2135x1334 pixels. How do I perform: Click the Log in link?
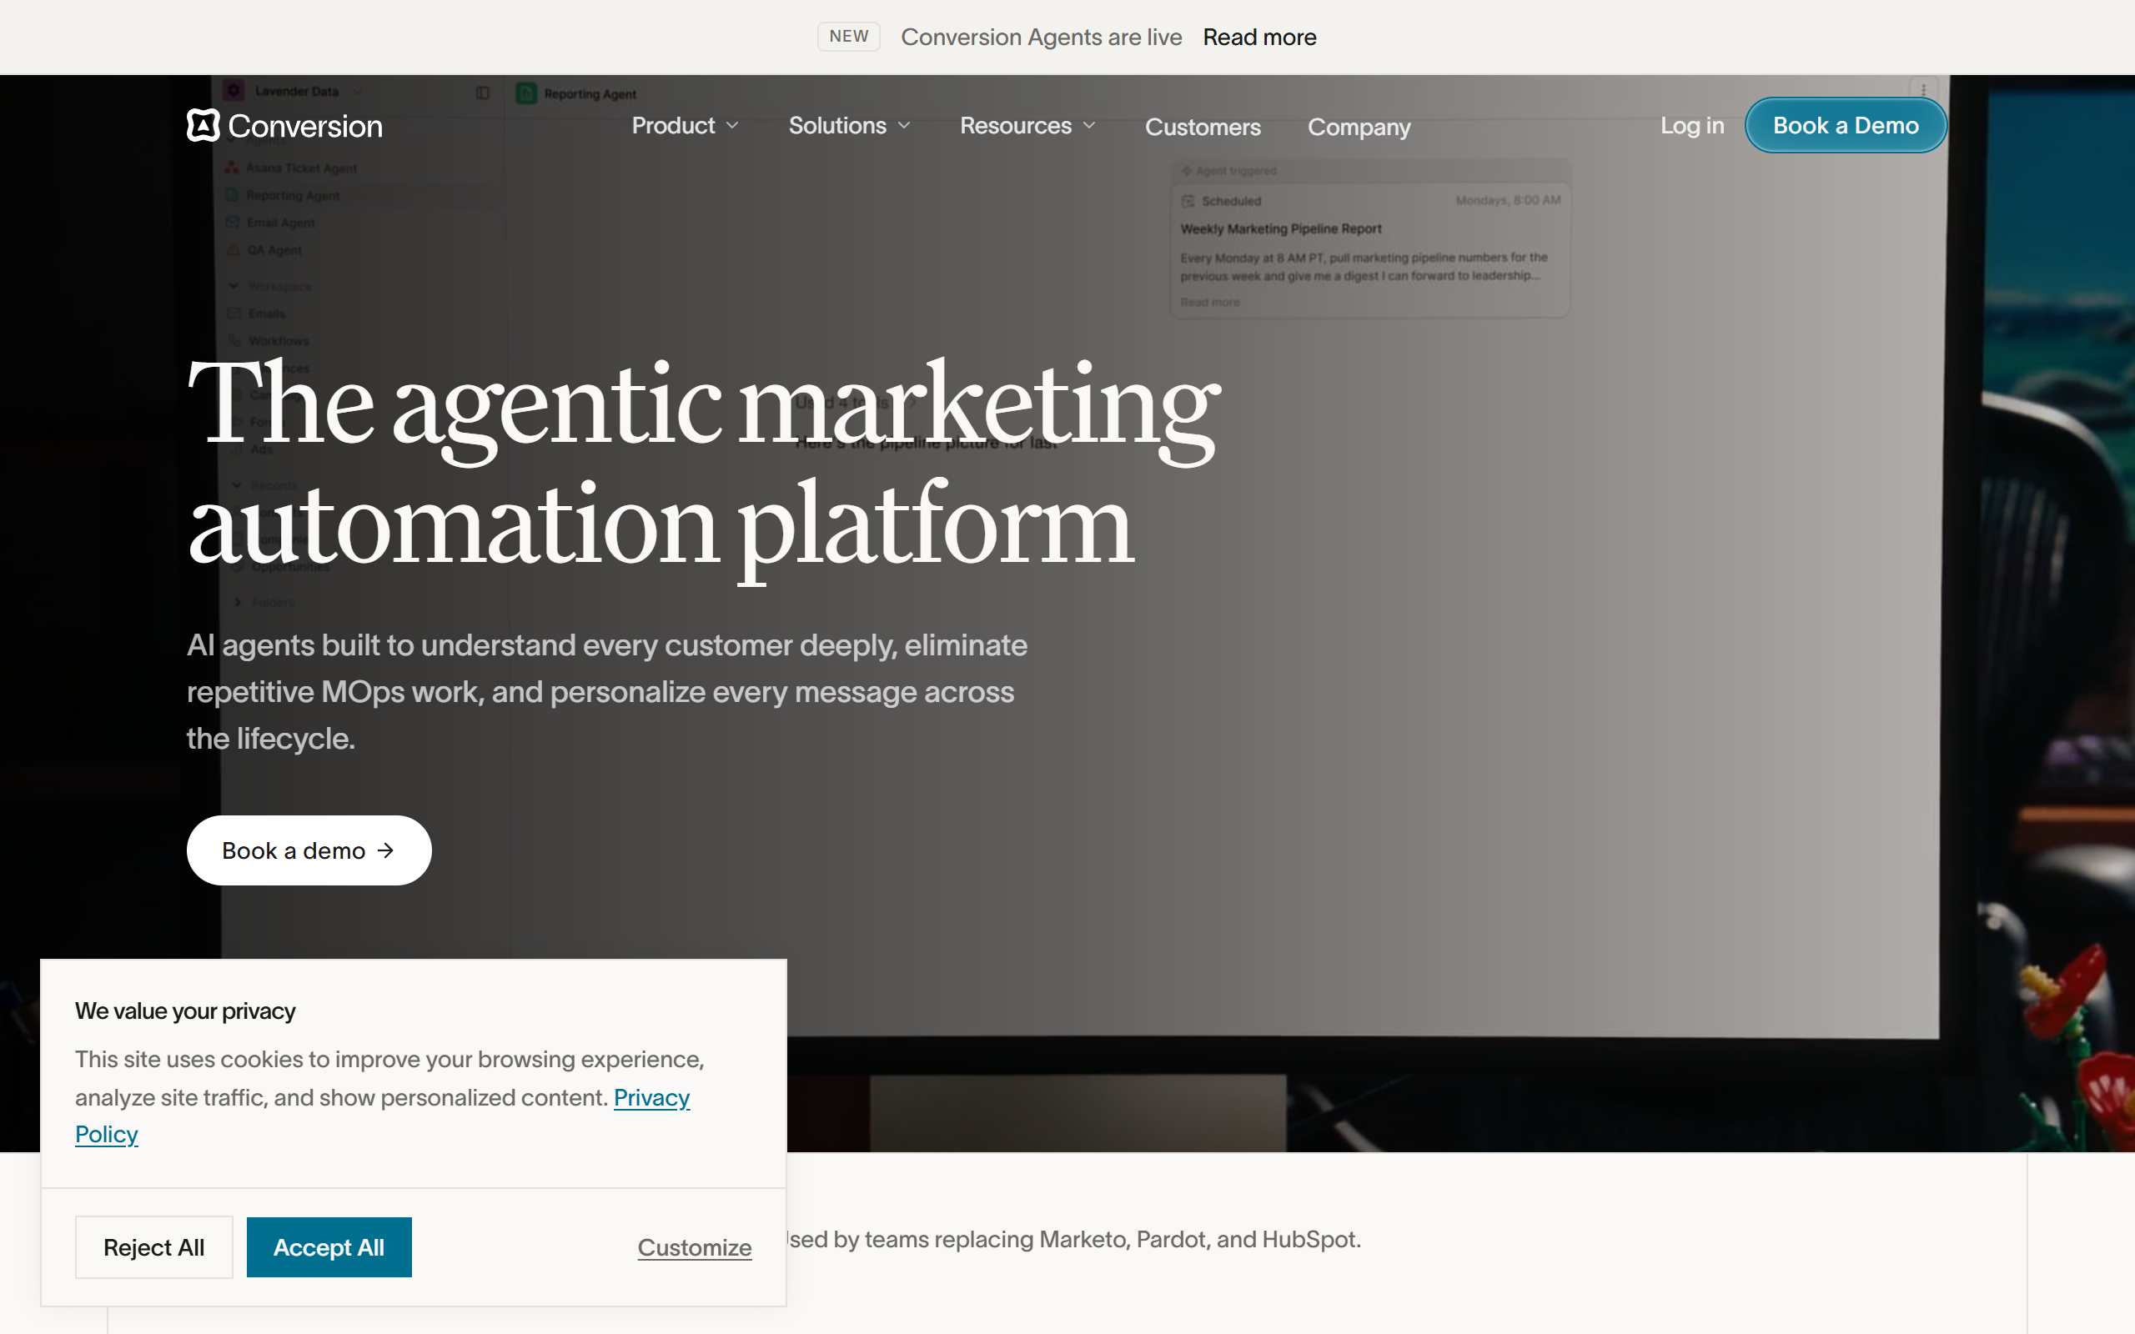click(x=1692, y=125)
